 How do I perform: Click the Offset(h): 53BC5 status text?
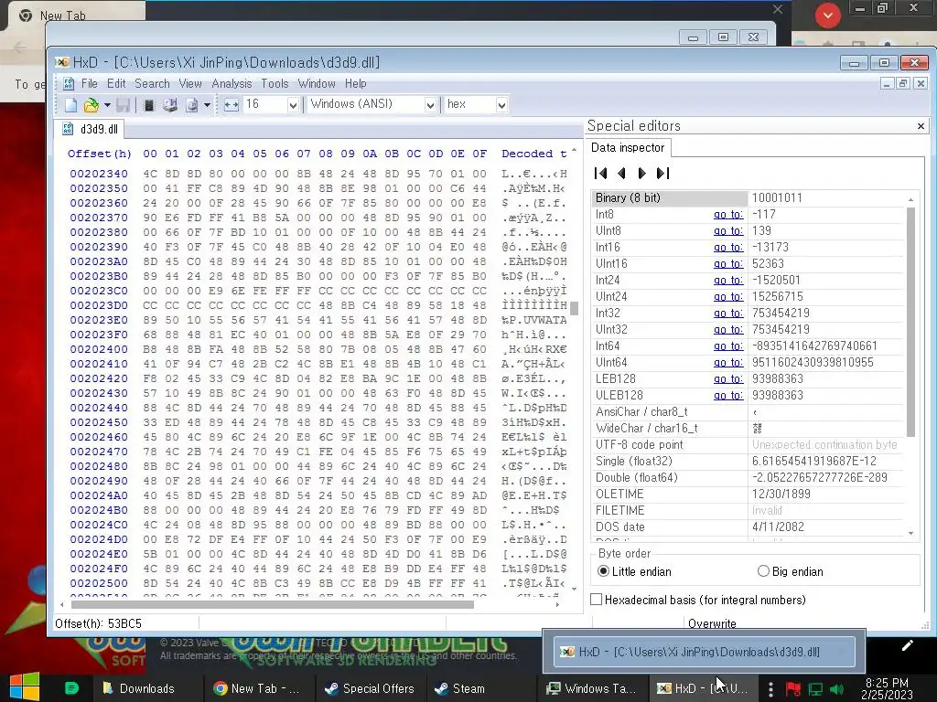point(99,623)
